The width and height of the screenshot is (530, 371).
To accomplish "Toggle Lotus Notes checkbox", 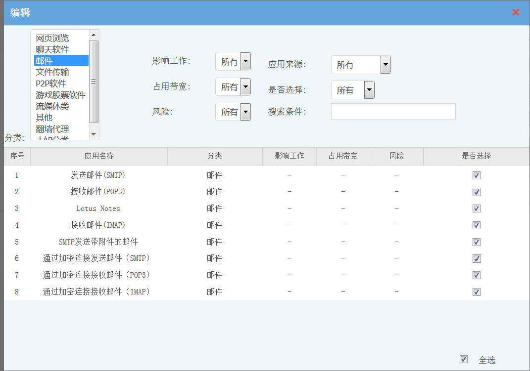I will pyautogui.click(x=477, y=208).
